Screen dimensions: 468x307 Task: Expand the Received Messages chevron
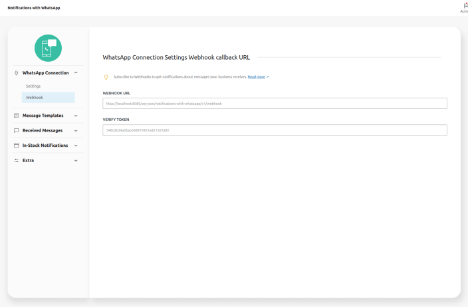[76, 130]
